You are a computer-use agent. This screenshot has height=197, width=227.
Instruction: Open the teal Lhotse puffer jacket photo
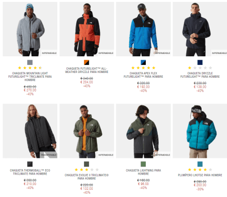[x=200, y=131]
